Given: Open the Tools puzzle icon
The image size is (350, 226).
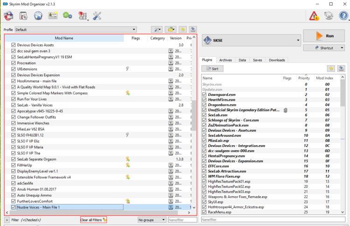Looking at the screenshot, I should click(83, 16).
